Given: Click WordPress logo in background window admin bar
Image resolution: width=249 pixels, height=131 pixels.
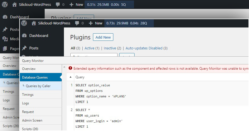Looking at the screenshot, I should click(x=5, y=4).
